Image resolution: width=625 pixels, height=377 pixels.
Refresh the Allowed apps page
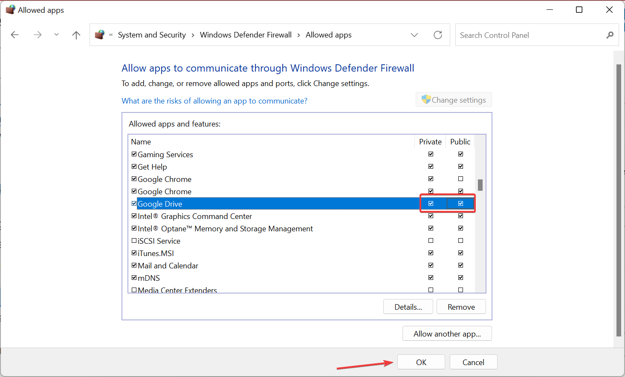(438, 35)
